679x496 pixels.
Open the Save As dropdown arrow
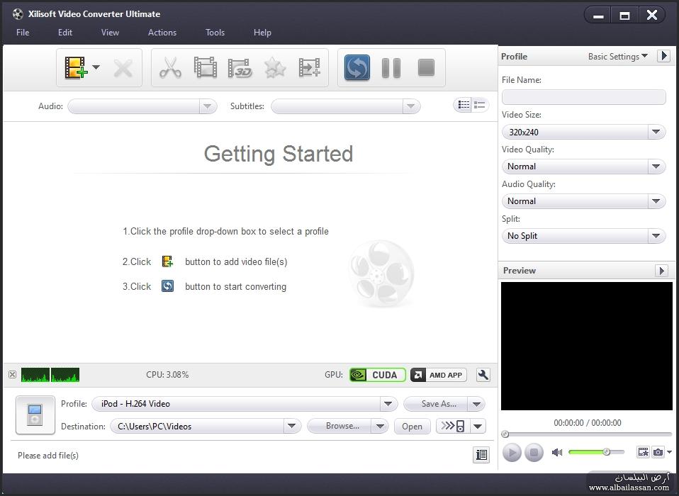point(477,404)
